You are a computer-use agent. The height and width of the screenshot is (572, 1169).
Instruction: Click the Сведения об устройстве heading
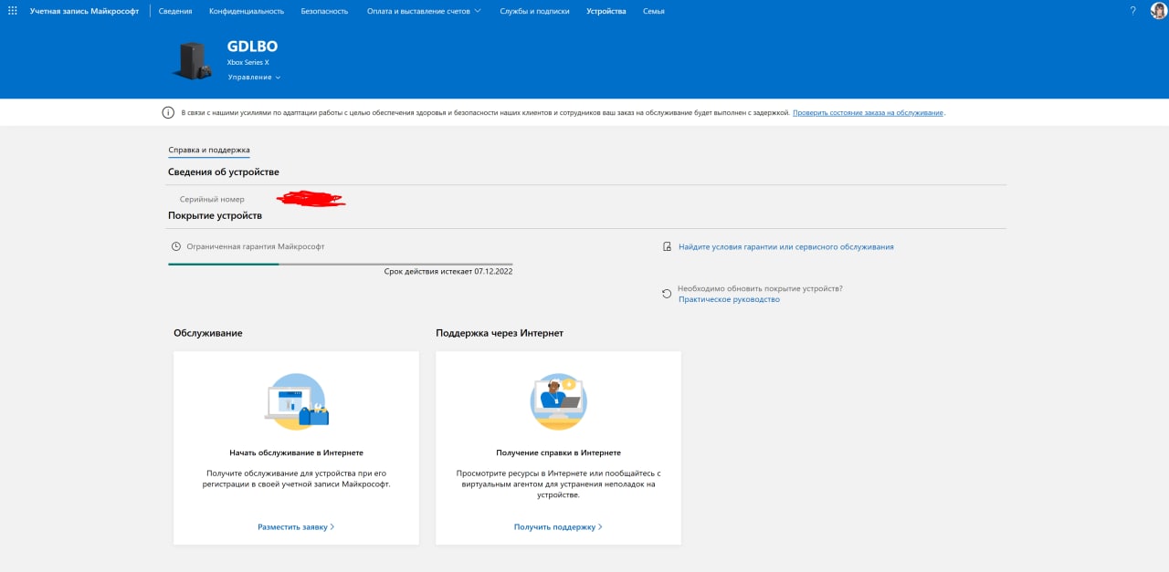[224, 172]
